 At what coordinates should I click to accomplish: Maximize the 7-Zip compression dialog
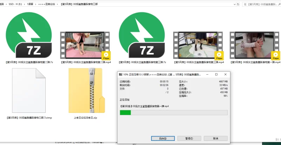coord(216,74)
